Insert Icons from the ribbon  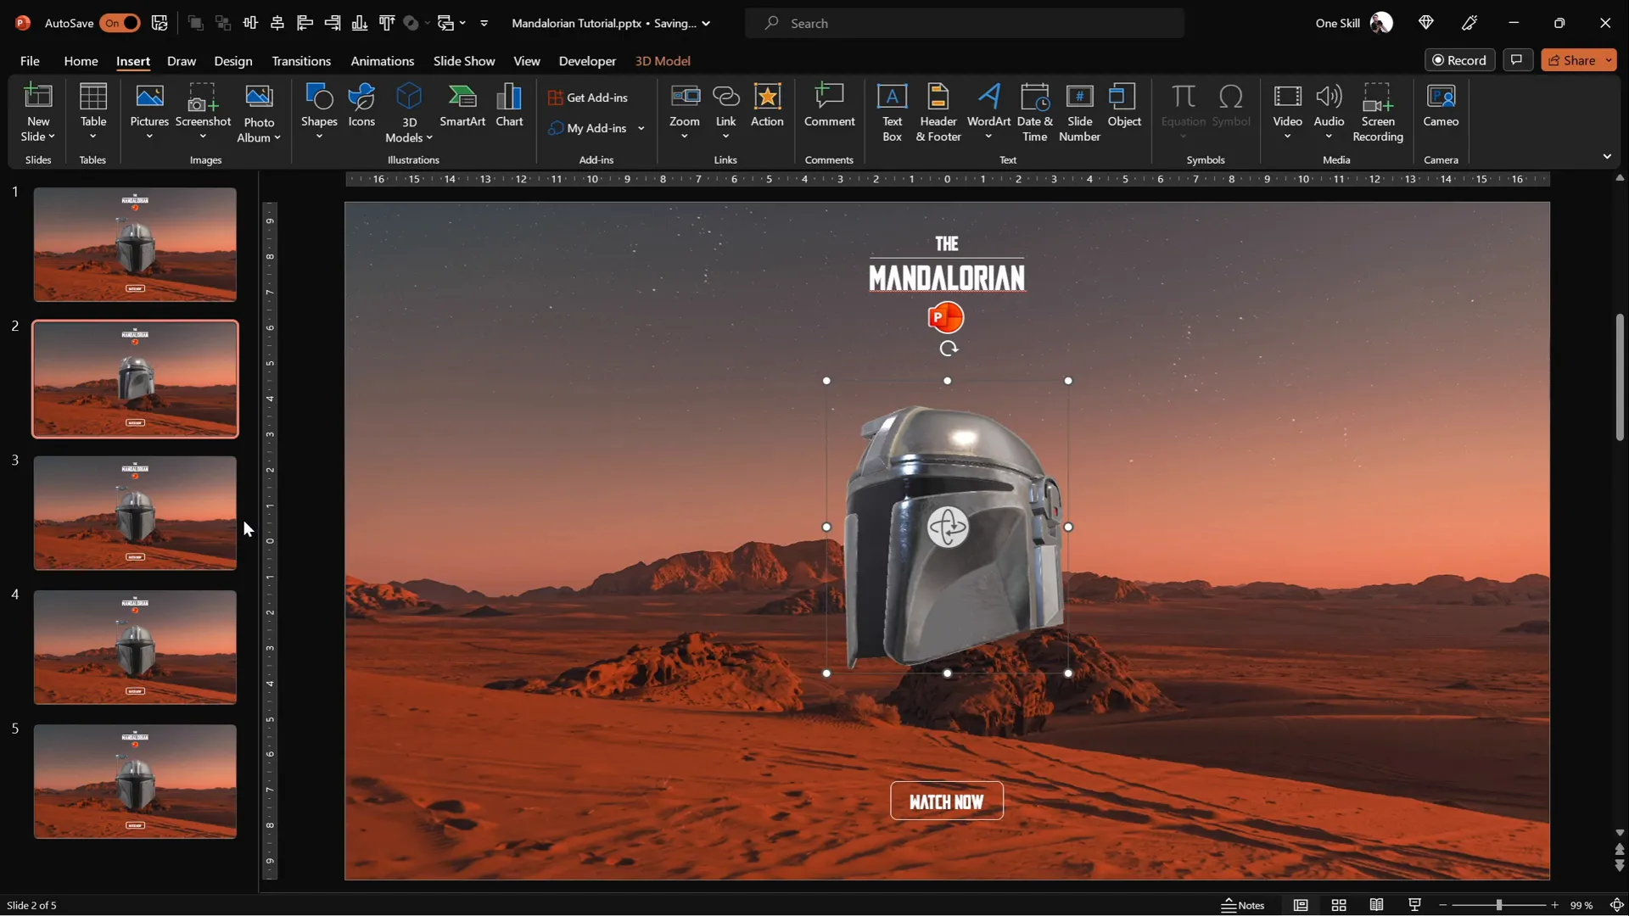pyautogui.click(x=361, y=106)
